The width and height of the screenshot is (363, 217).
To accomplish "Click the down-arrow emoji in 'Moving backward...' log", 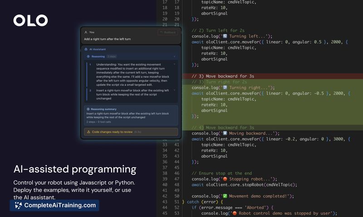I will (x=225, y=133).
